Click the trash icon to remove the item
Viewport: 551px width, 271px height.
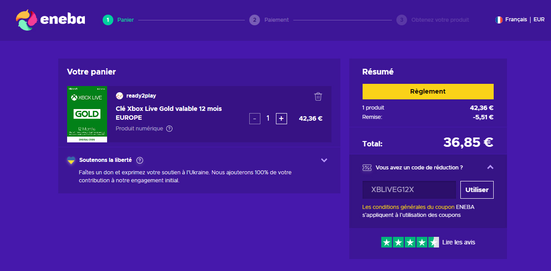[318, 96]
